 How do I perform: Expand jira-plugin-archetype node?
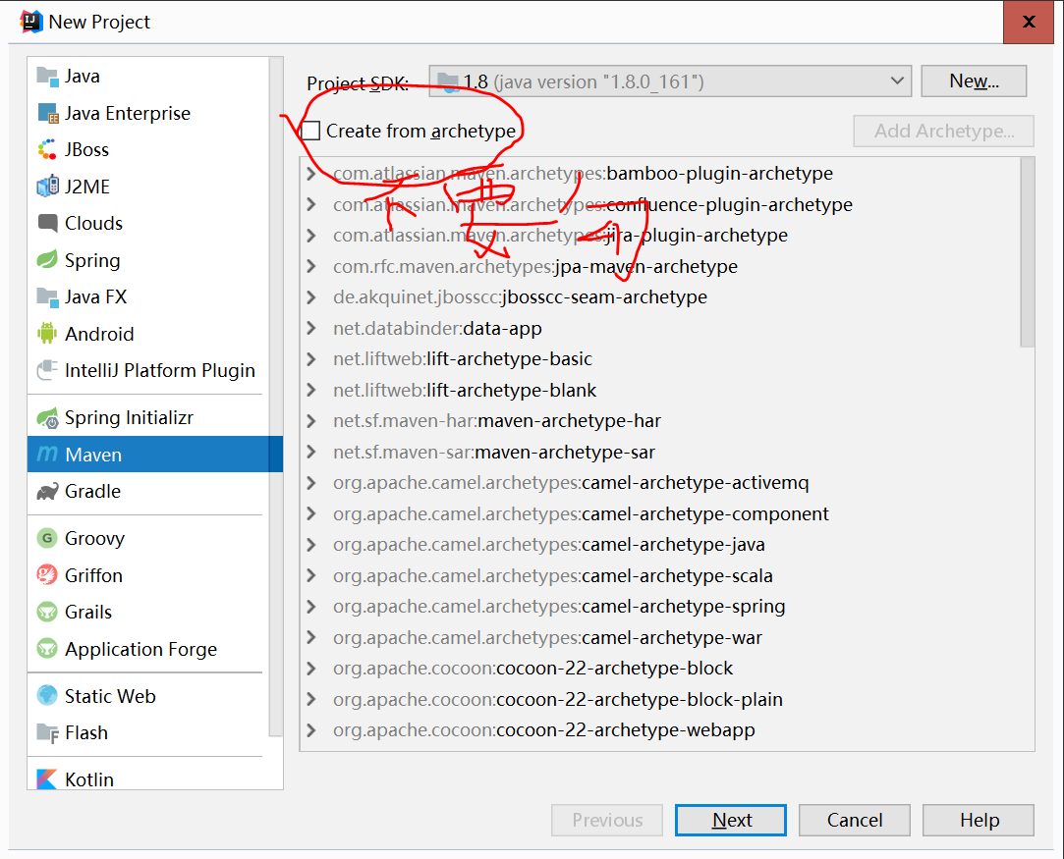click(311, 236)
